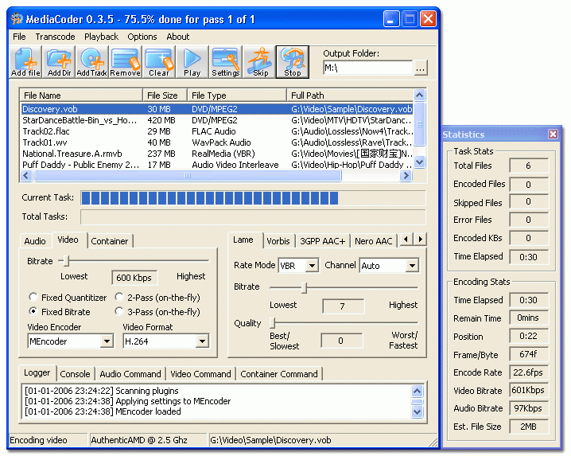Switch to the Container tab

click(109, 241)
